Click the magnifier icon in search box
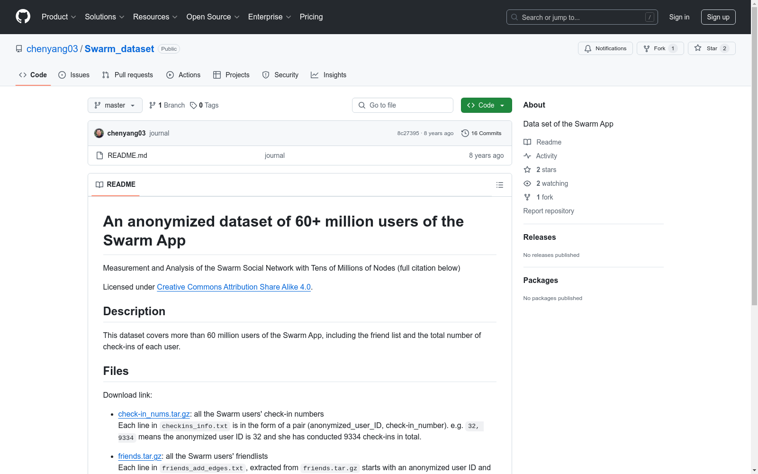Screen dimensions: 758x474 point(514,17)
